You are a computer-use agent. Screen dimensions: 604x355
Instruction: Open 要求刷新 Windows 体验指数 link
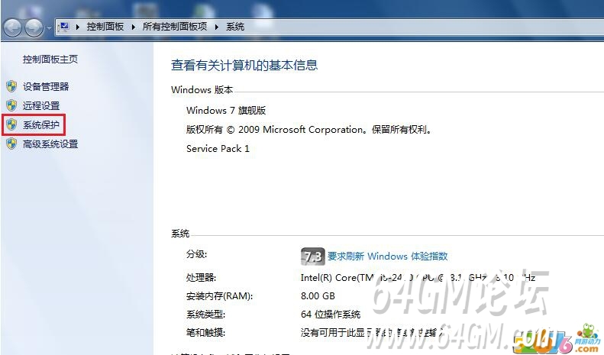coord(387,256)
